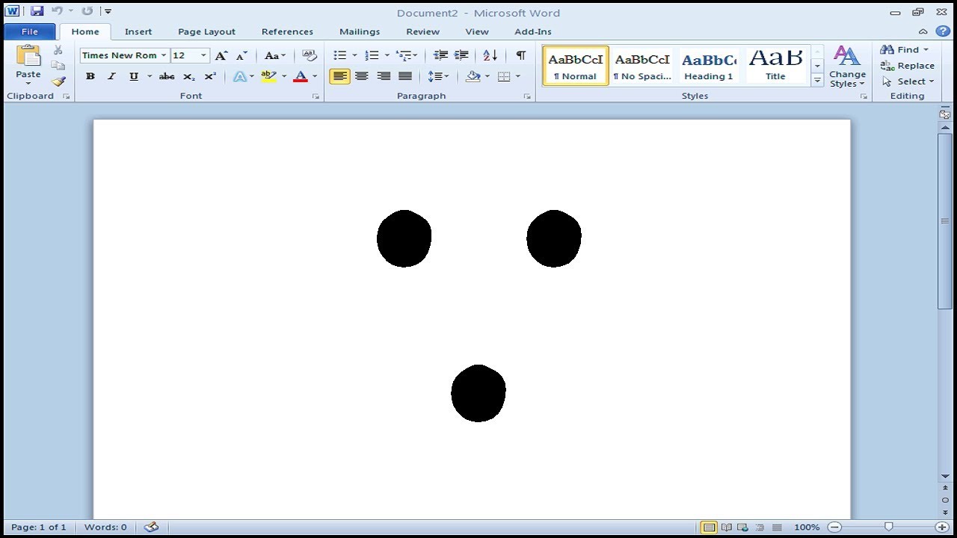Screen dimensions: 957x538
Task: Apply the No Spacing style
Action: [642, 66]
